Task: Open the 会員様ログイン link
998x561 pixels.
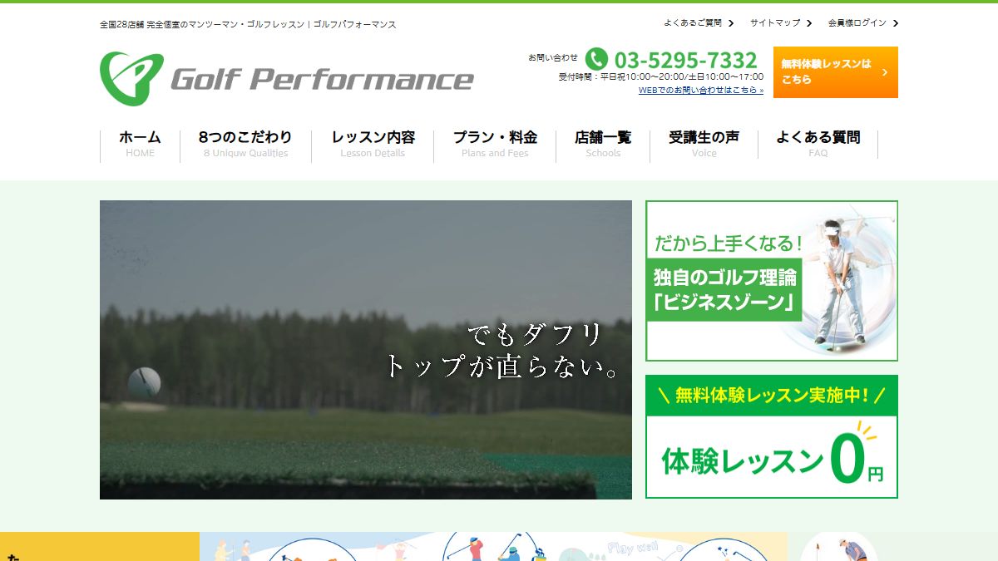Action: (857, 23)
